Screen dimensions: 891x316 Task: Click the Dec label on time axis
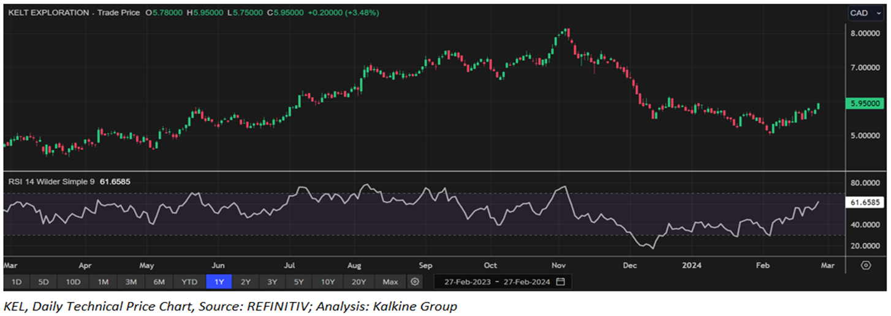click(x=631, y=265)
